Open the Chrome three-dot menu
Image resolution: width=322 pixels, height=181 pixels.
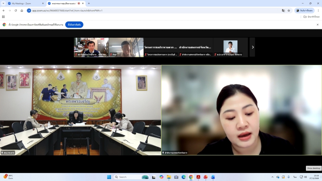pos(318,10)
